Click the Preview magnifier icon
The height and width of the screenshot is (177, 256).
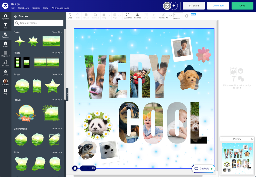[x=252, y=139]
